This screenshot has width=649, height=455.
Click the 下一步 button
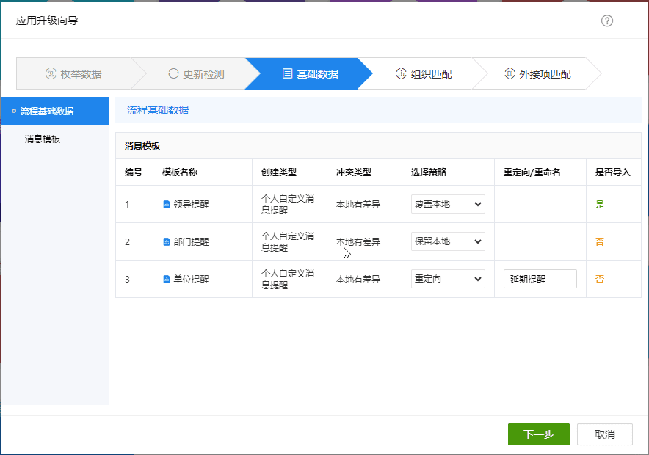[x=538, y=434]
